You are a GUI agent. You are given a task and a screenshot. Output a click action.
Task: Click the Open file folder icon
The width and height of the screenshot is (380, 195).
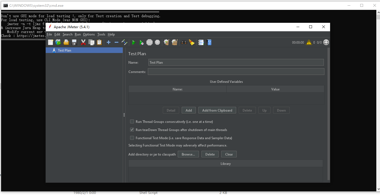66,42
